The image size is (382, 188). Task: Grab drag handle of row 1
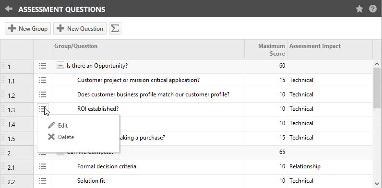coord(3,66)
